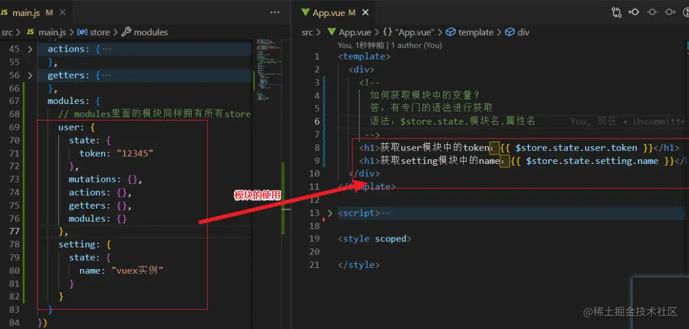The image size is (689, 329).
Task: Click 'state: {' on line 79
Action: point(90,257)
